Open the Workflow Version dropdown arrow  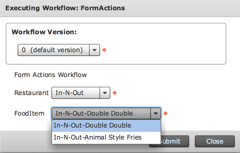coord(95,50)
